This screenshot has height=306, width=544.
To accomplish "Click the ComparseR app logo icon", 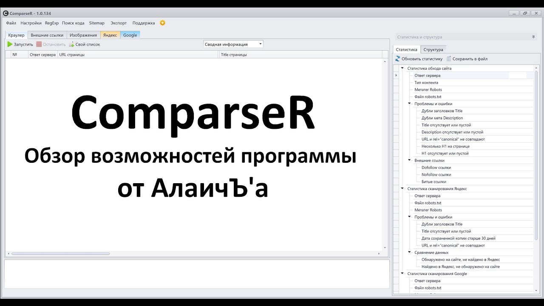I will tap(6, 13).
